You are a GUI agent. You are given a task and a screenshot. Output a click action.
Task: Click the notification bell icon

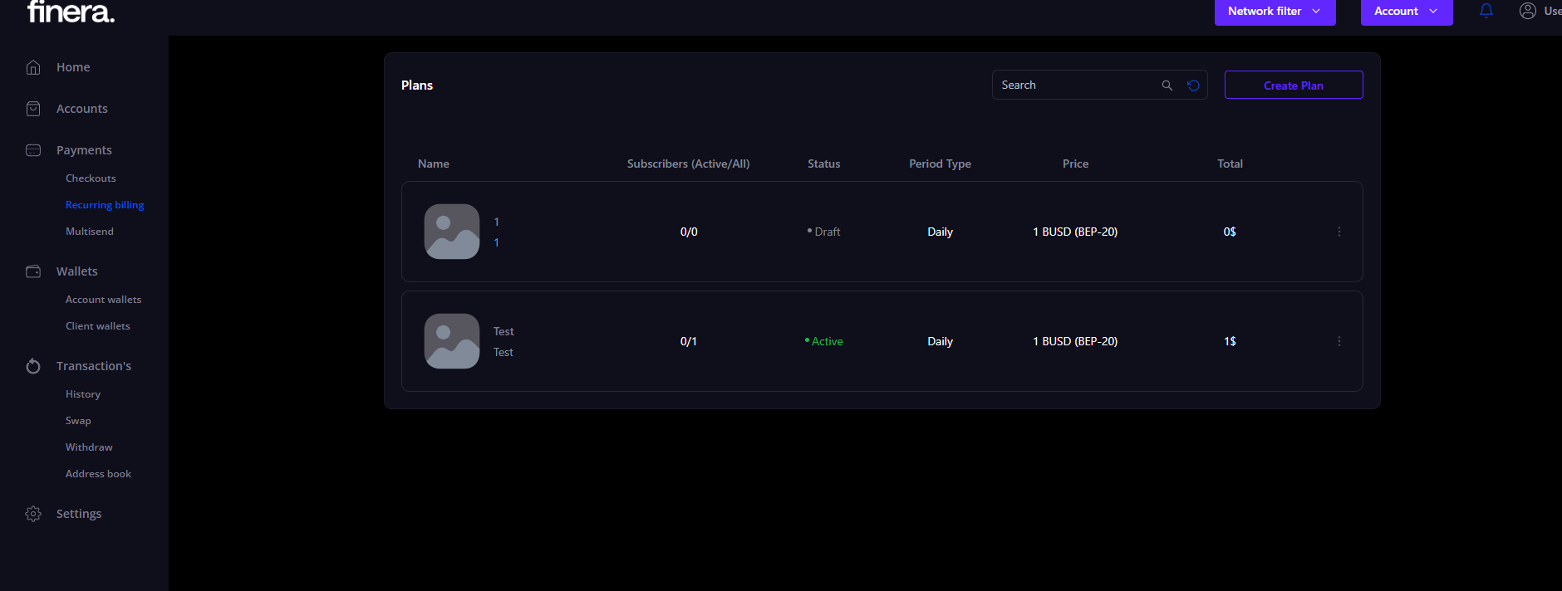1486,11
